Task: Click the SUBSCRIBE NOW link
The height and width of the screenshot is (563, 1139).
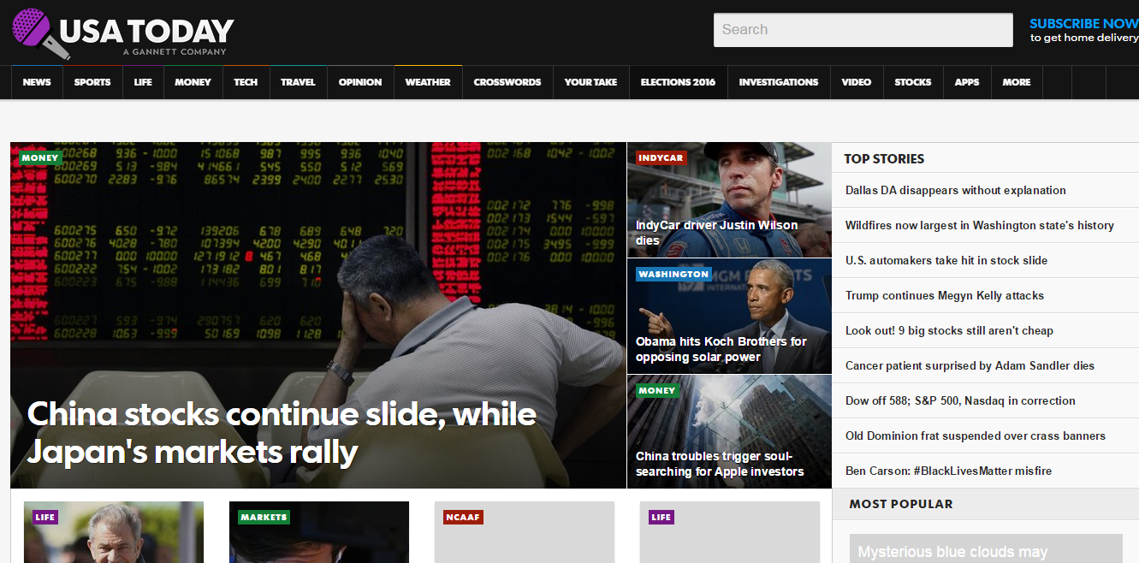Action: coord(1083,24)
